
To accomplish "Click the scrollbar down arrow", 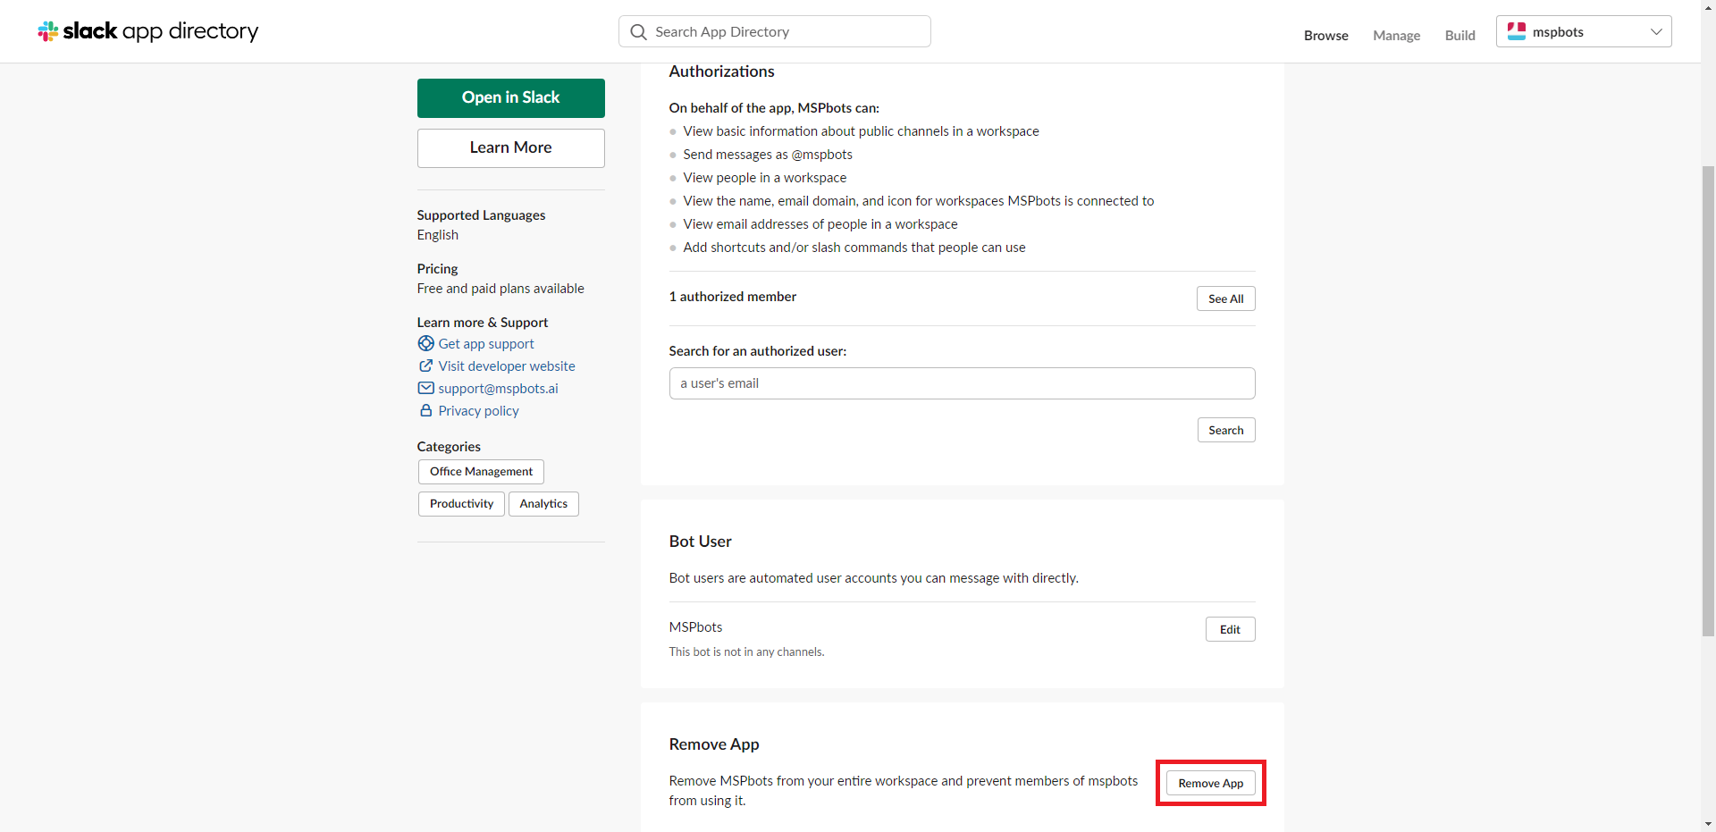I will pyautogui.click(x=1708, y=824).
